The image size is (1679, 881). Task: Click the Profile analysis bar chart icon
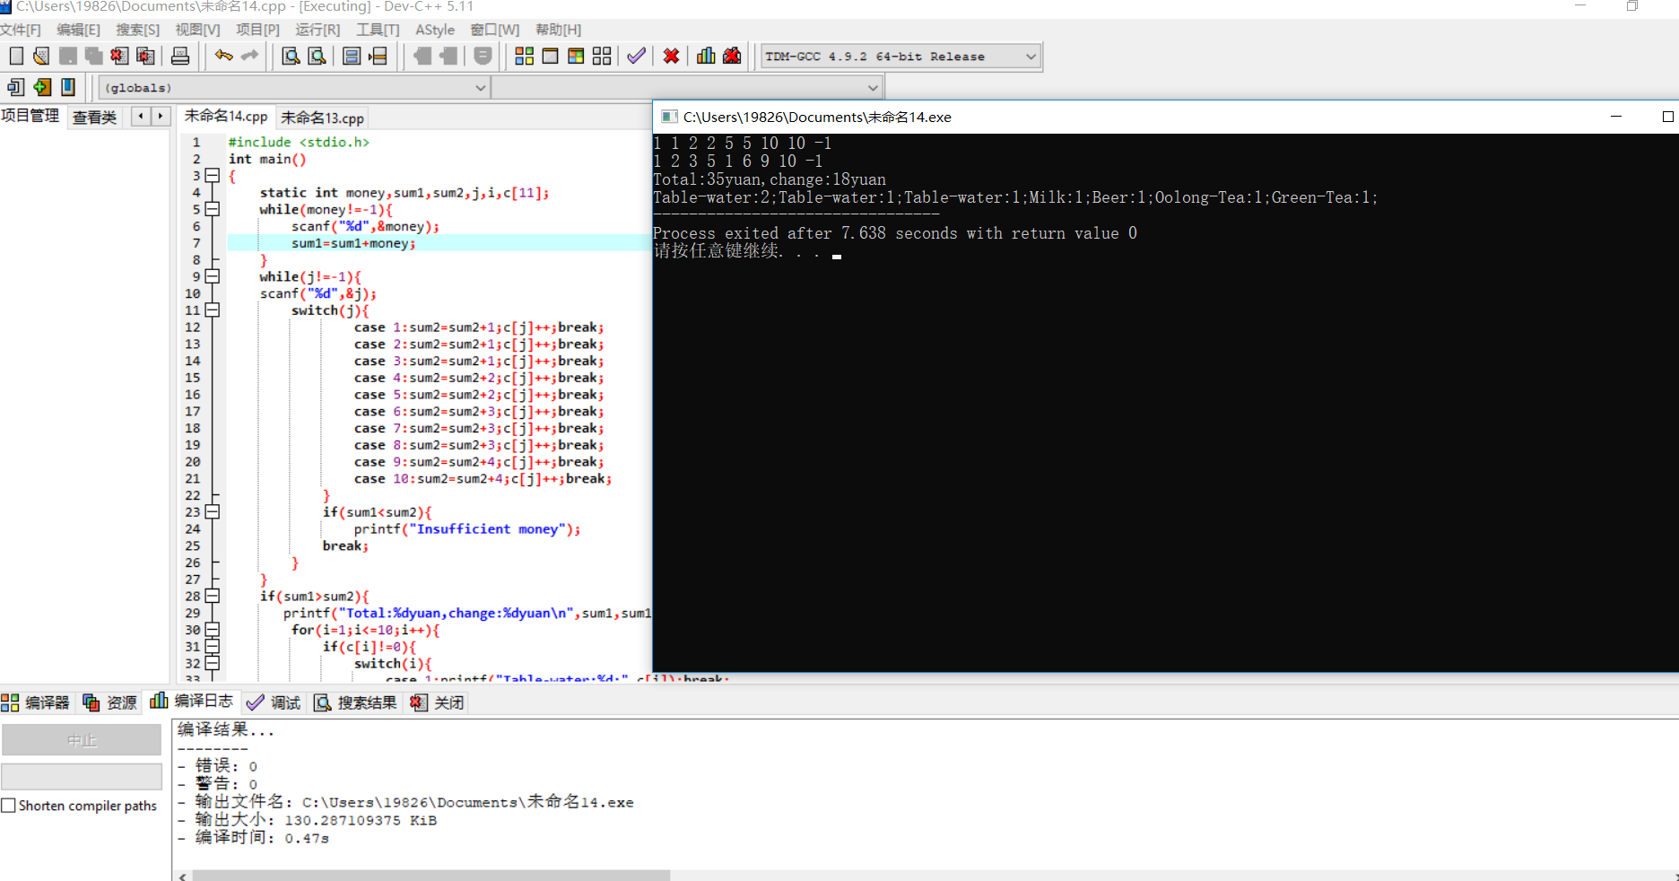tap(706, 56)
